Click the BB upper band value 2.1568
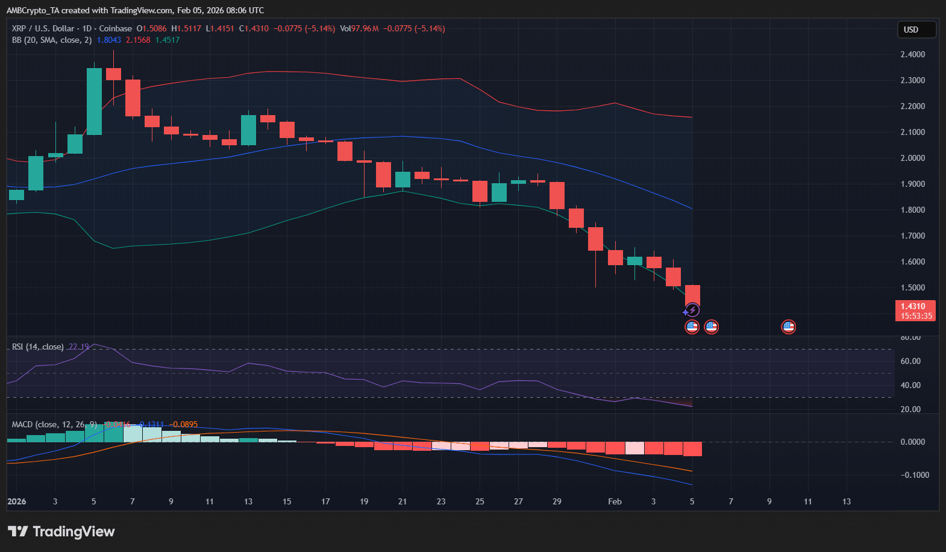The height and width of the screenshot is (552, 946). pyautogui.click(x=138, y=40)
